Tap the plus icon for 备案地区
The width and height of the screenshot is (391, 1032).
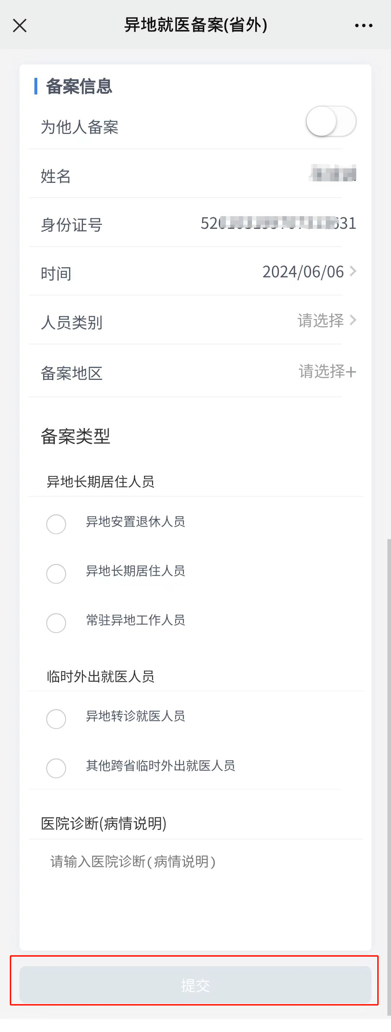(x=351, y=372)
